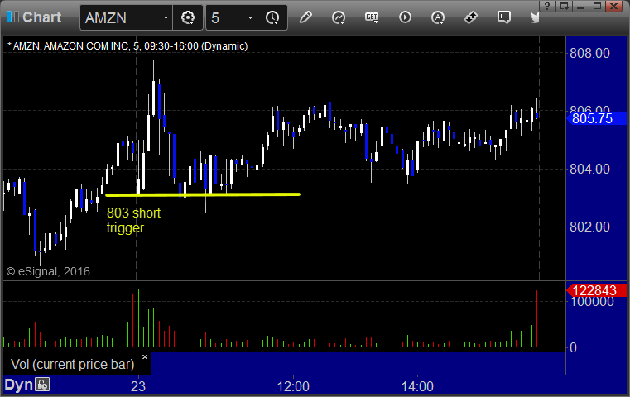Click the date label 23 on time axis
This screenshot has height=397, width=630.
pyautogui.click(x=138, y=386)
